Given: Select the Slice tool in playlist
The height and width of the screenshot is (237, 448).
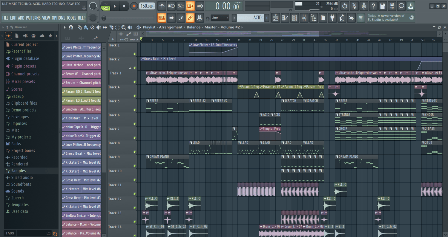Looking at the screenshot, I should pos(111,27).
